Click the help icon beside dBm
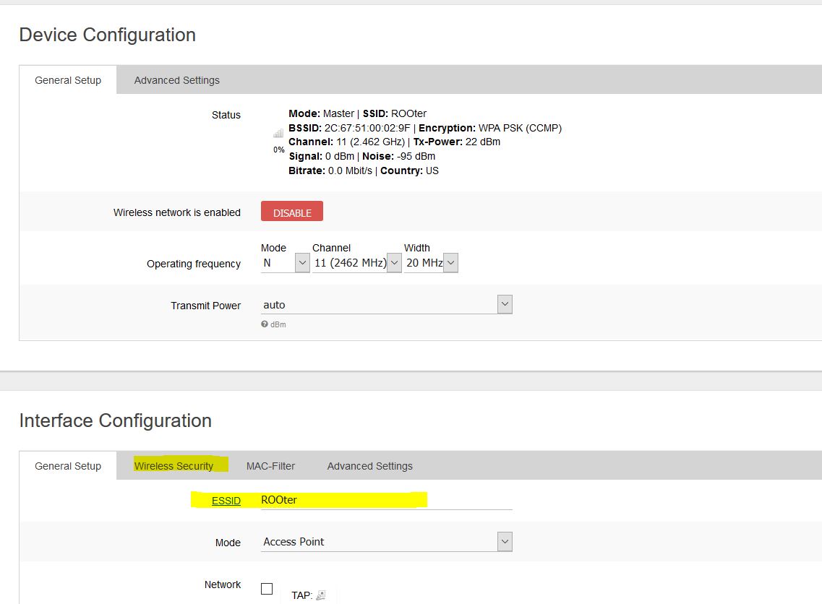 tap(265, 324)
